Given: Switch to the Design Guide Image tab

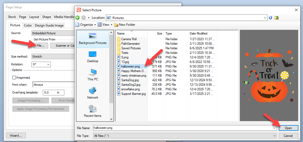Looking at the screenshot, I should [49, 25].
